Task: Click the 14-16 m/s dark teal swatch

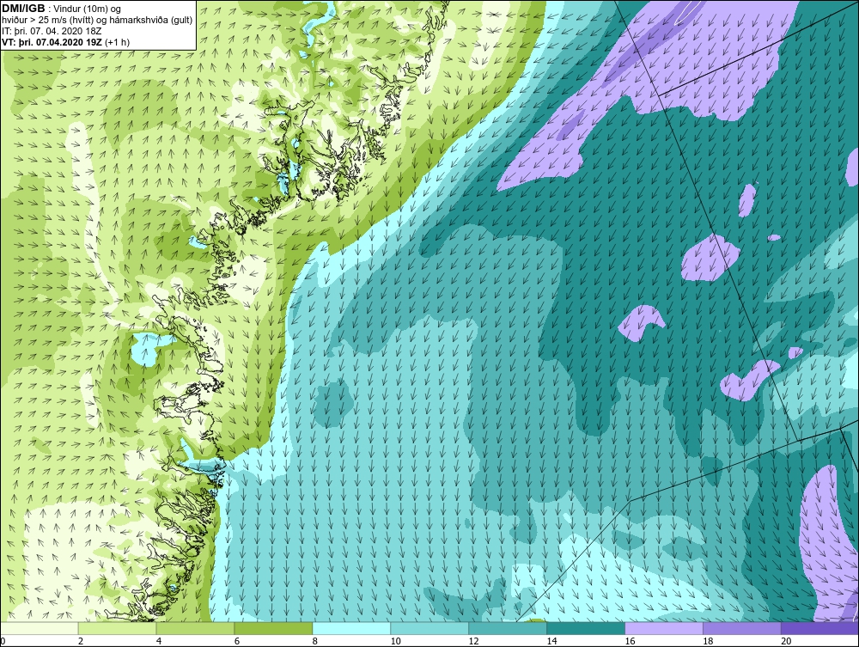Action: point(586,628)
